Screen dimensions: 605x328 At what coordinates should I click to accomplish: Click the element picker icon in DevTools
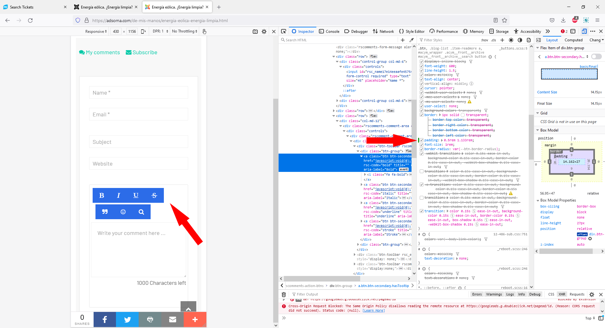coord(284,31)
